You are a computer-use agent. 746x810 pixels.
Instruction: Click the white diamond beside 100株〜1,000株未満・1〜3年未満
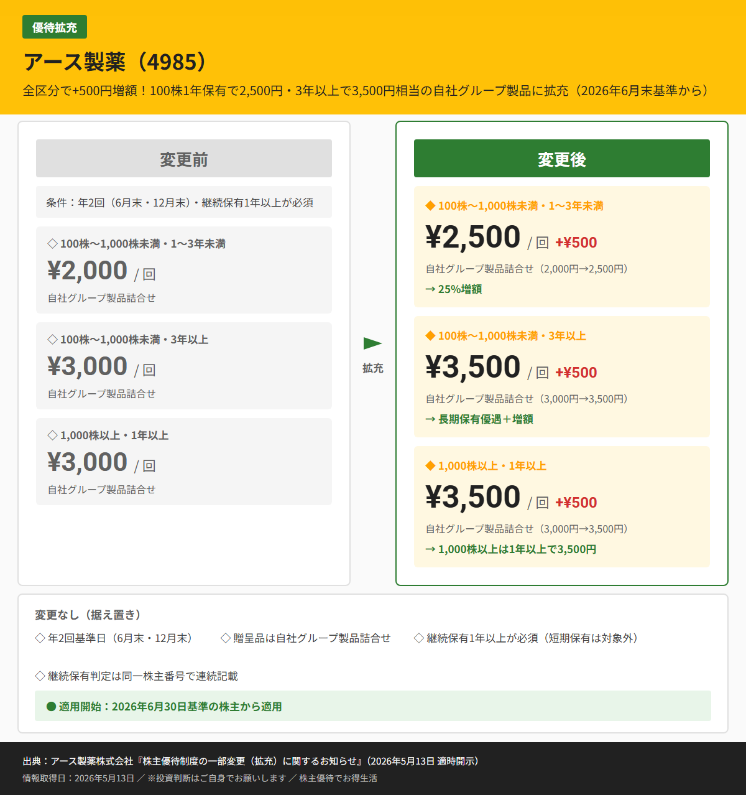(53, 244)
